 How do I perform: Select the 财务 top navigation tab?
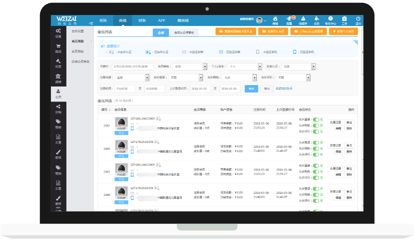(x=142, y=21)
